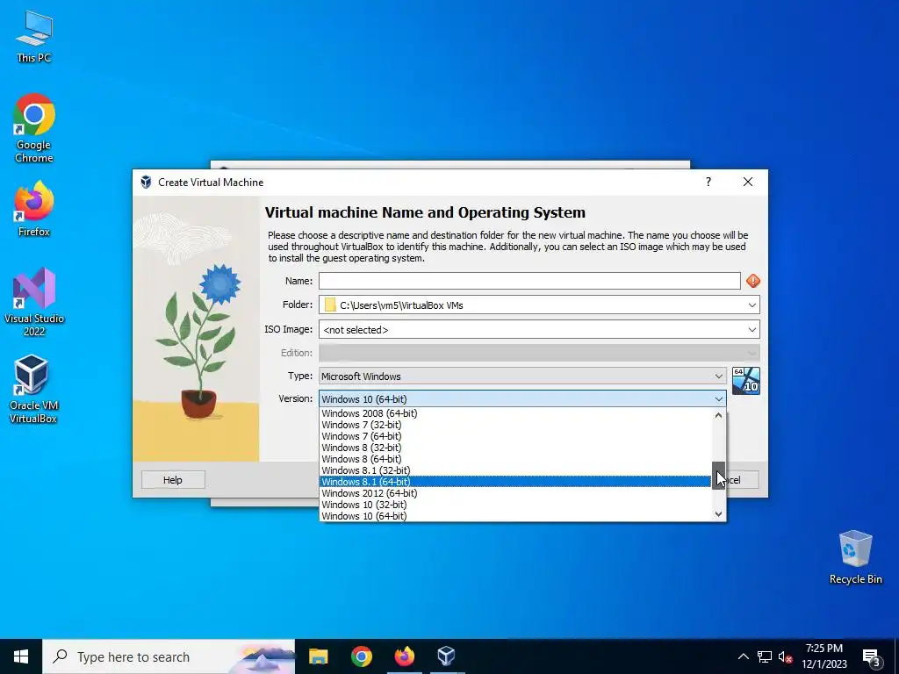Open File Explorer from taskbar
This screenshot has width=899, height=674.
coord(318,656)
